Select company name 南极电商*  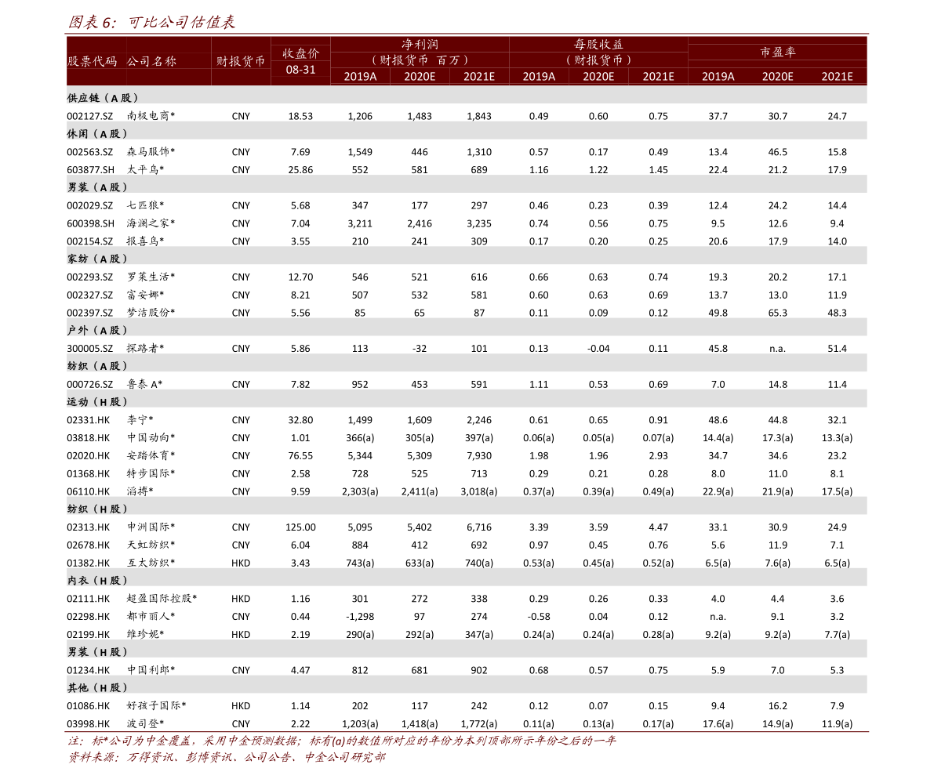point(151,116)
